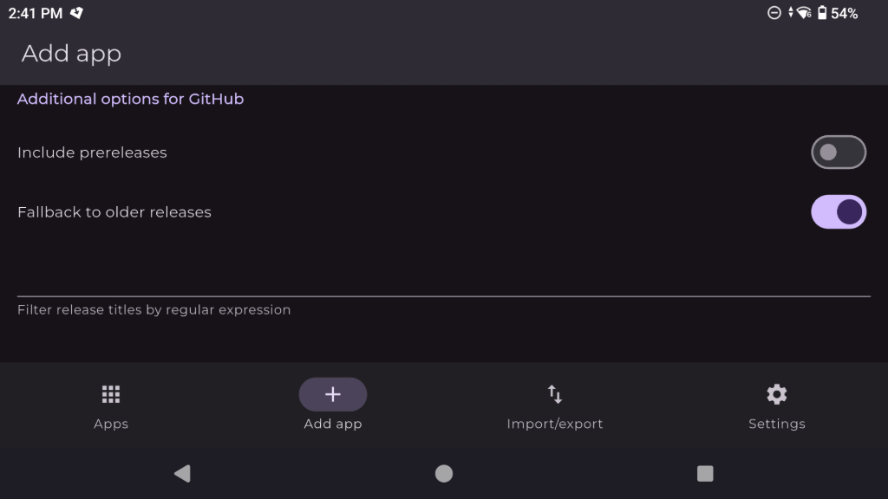Image resolution: width=888 pixels, height=499 pixels.
Task: Enable the Include prereleases switch
Action: click(x=839, y=152)
